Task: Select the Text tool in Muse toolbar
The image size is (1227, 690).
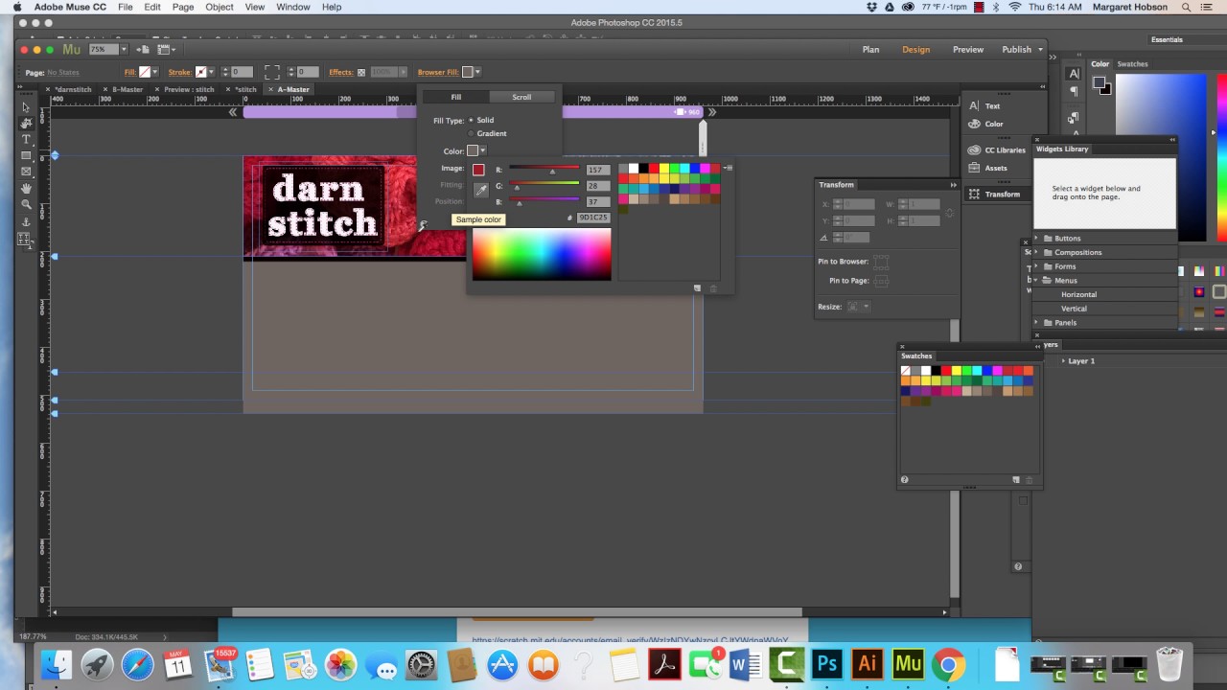Action: tap(26, 139)
